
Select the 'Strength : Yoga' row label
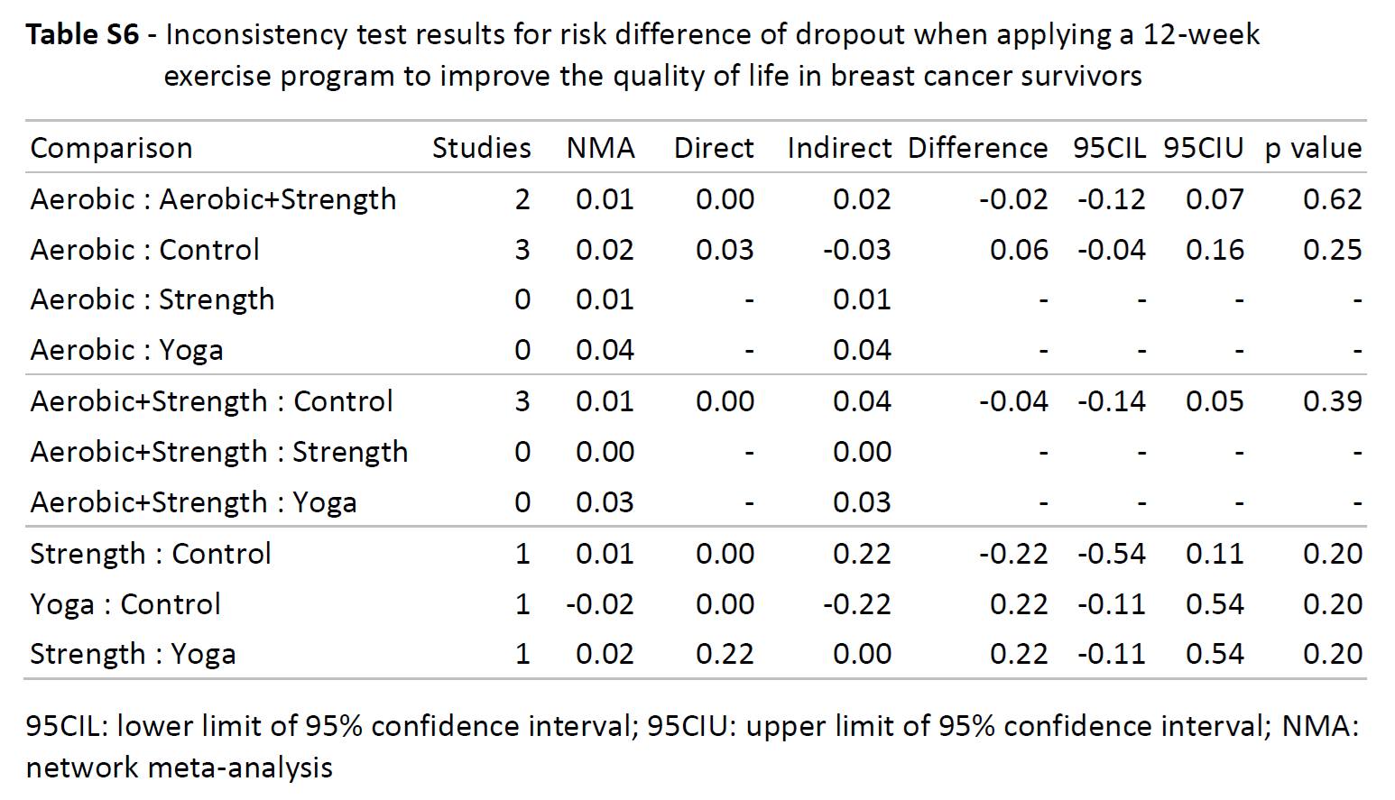click(x=133, y=654)
